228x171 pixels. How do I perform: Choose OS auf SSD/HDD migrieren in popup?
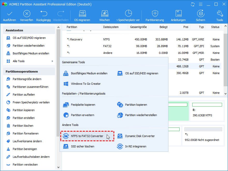click(x=138, y=73)
